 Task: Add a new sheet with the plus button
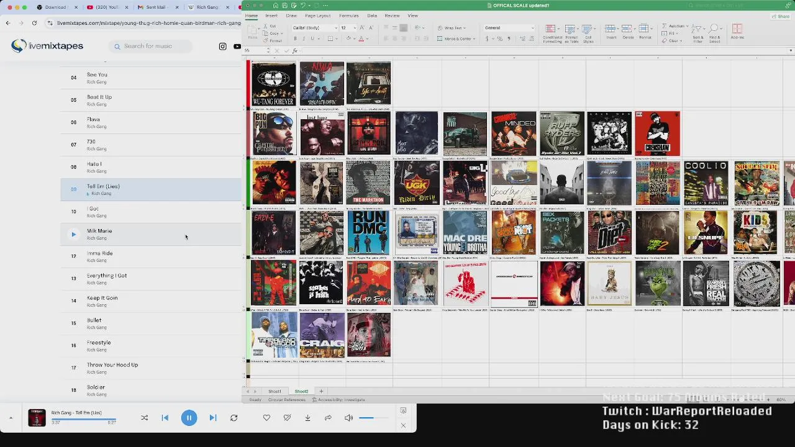(321, 392)
